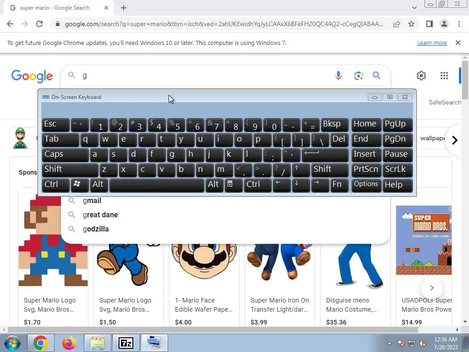Click the Esc key

(x=55, y=125)
